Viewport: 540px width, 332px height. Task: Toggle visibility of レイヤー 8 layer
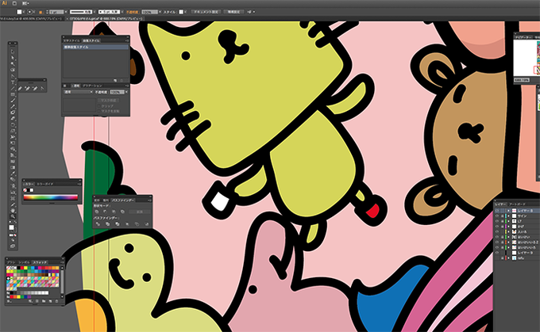coord(496,211)
